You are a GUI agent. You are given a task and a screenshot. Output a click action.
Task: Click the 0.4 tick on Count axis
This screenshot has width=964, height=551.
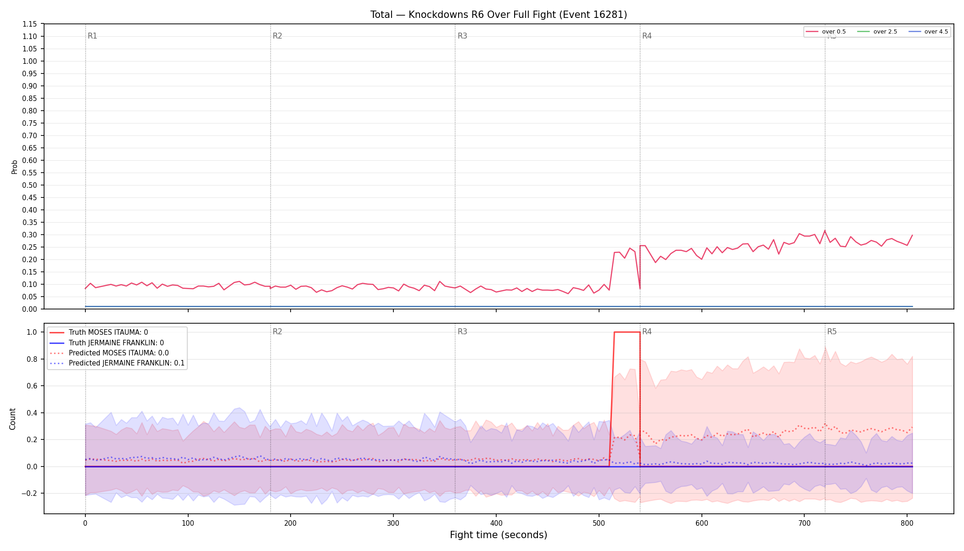pyautogui.click(x=32, y=413)
